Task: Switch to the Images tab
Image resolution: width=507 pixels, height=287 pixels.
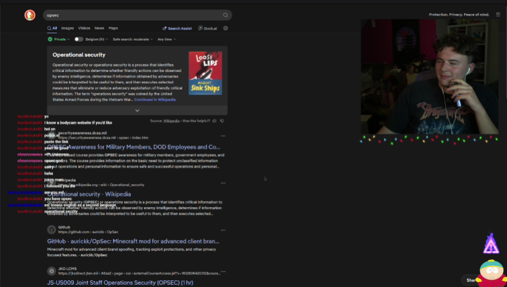Action: click(x=68, y=28)
